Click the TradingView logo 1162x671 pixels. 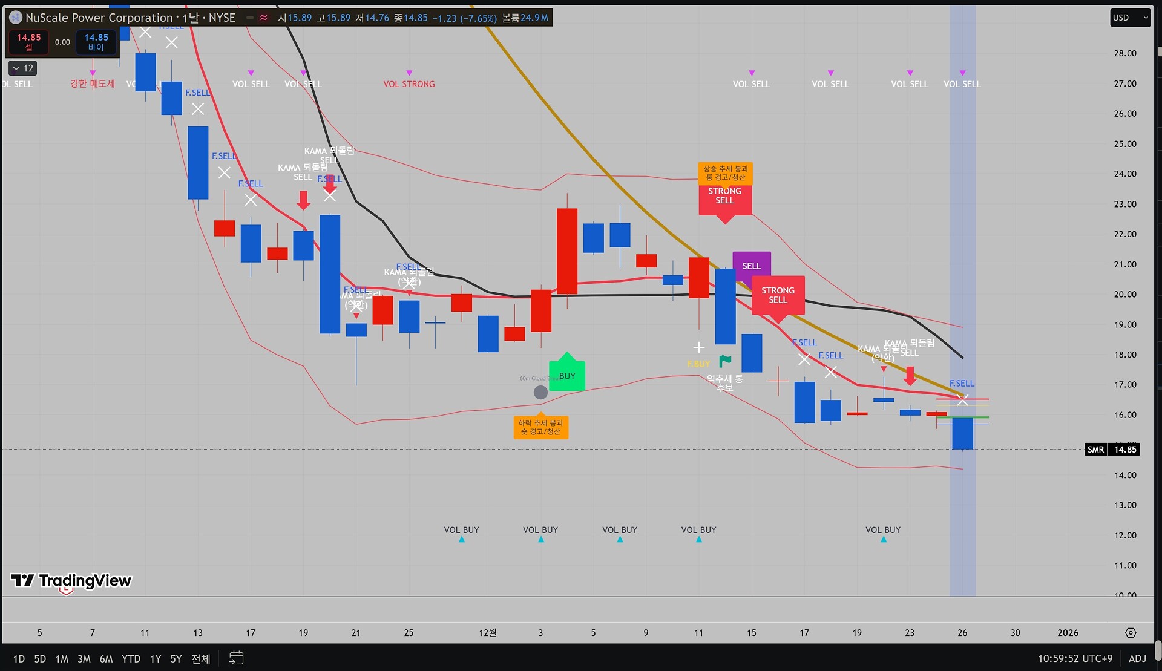point(71,581)
